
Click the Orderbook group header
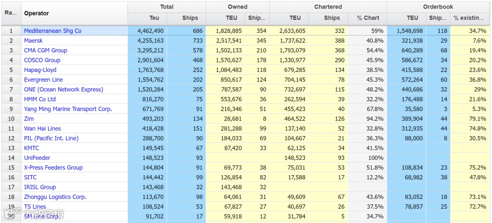438,7
